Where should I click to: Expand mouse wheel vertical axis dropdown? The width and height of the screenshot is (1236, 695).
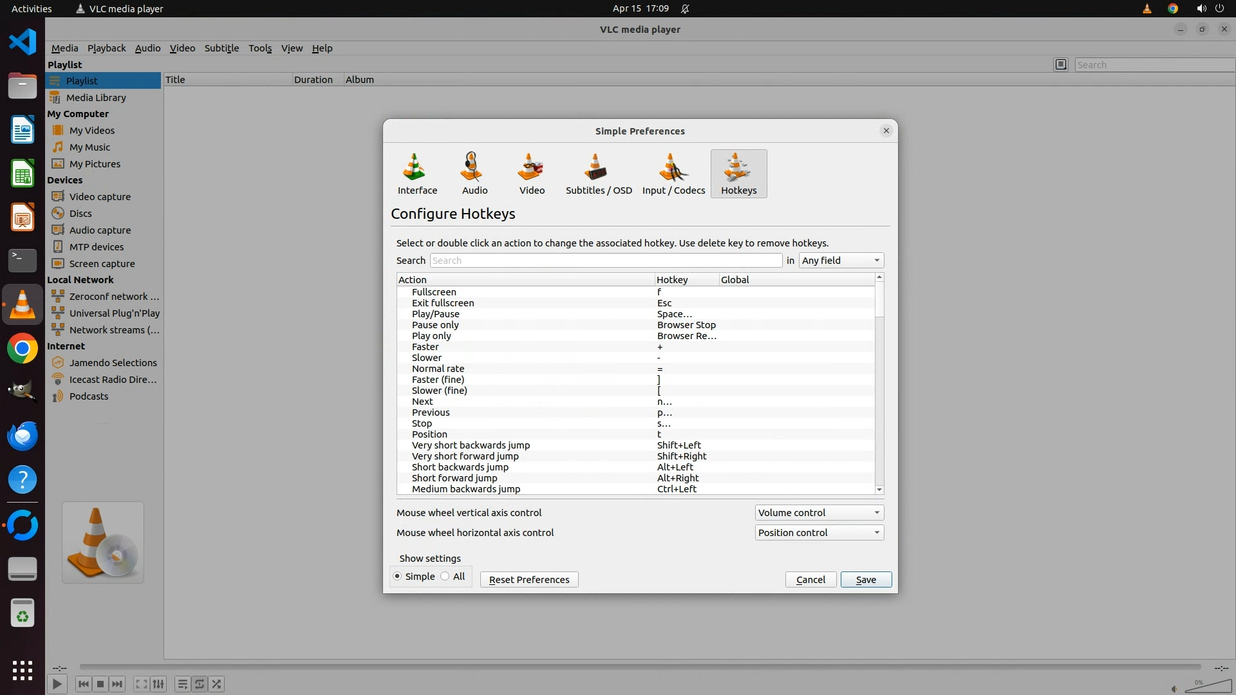pyautogui.click(x=819, y=513)
